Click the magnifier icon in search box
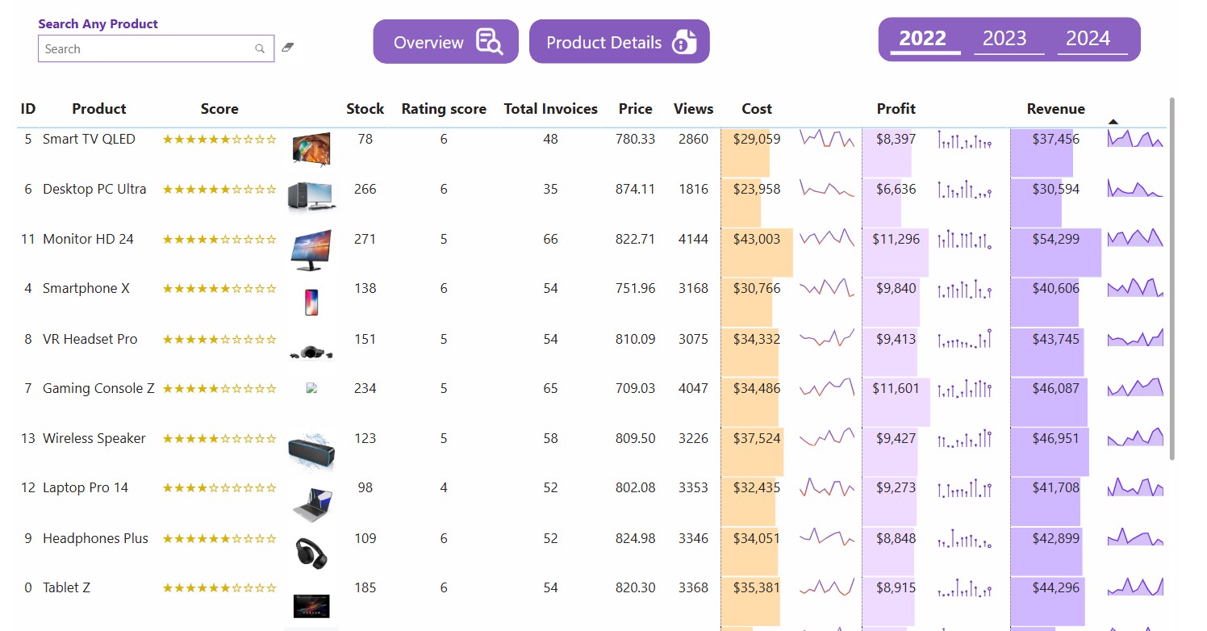Viewport: 1207px width, 631px height. (x=260, y=49)
